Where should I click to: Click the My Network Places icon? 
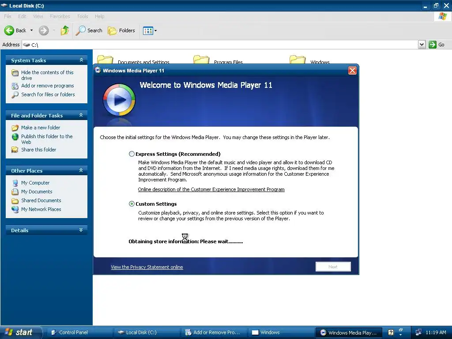(x=15, y=209)
